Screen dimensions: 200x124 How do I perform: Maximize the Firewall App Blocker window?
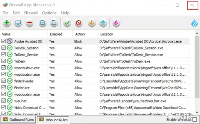[177, 5]
